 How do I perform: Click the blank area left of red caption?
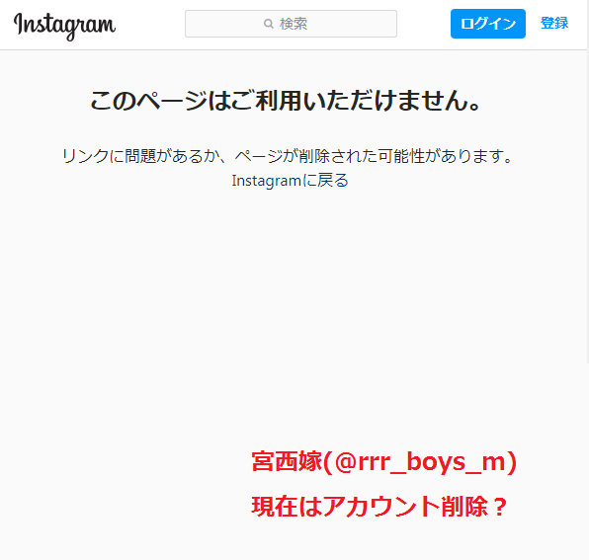click(124, 484)
